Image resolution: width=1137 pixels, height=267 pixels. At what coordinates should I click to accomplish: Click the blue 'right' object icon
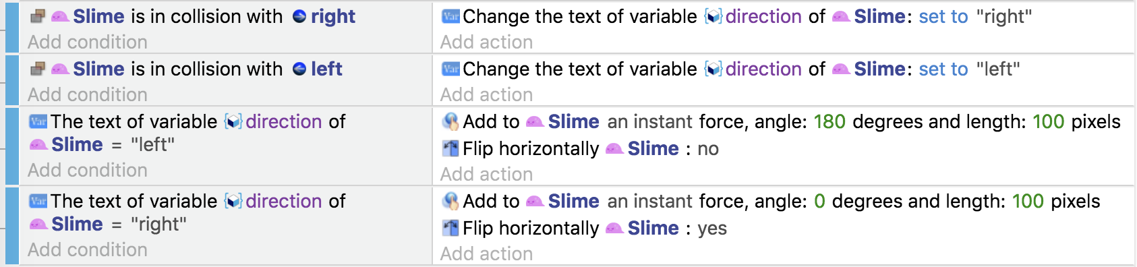click(299, 16)
